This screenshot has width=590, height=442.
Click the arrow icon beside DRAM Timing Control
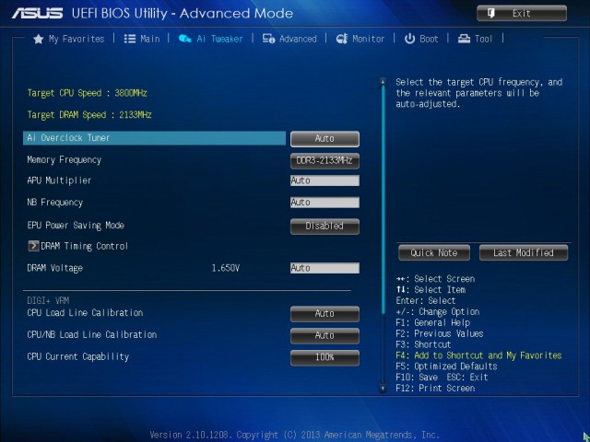point(33,246)
